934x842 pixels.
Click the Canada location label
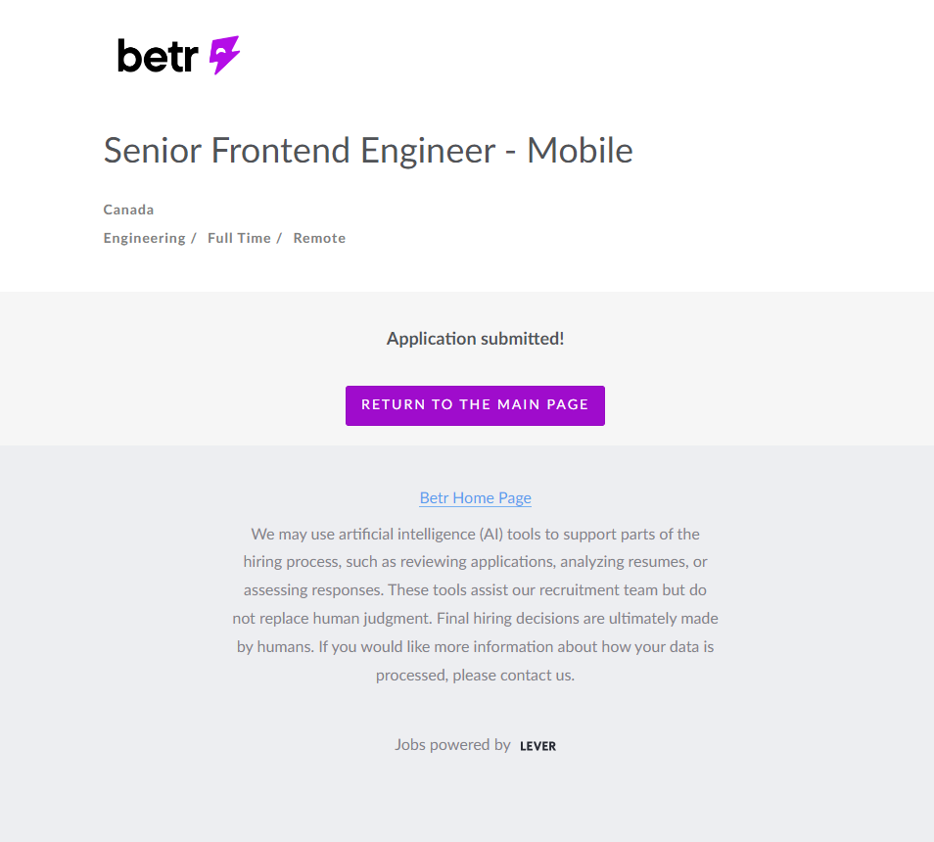point(128,210)
